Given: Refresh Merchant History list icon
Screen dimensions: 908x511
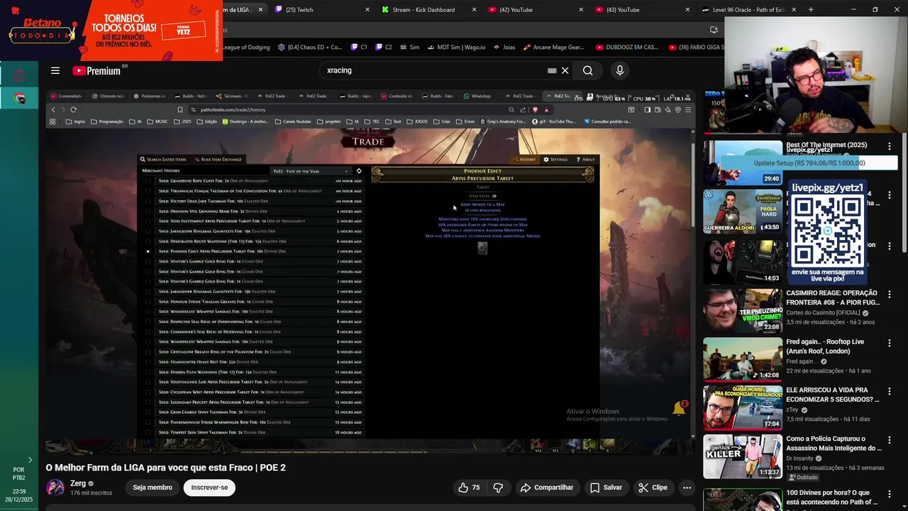Looking at the screenshot, I should [x=358, y=171].
